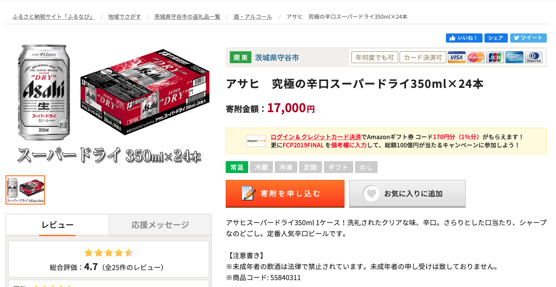Open 茨城県守谷市の返礼品一覧 breadcrumb link
Screen dimensions: 556x287
(187, 17)
